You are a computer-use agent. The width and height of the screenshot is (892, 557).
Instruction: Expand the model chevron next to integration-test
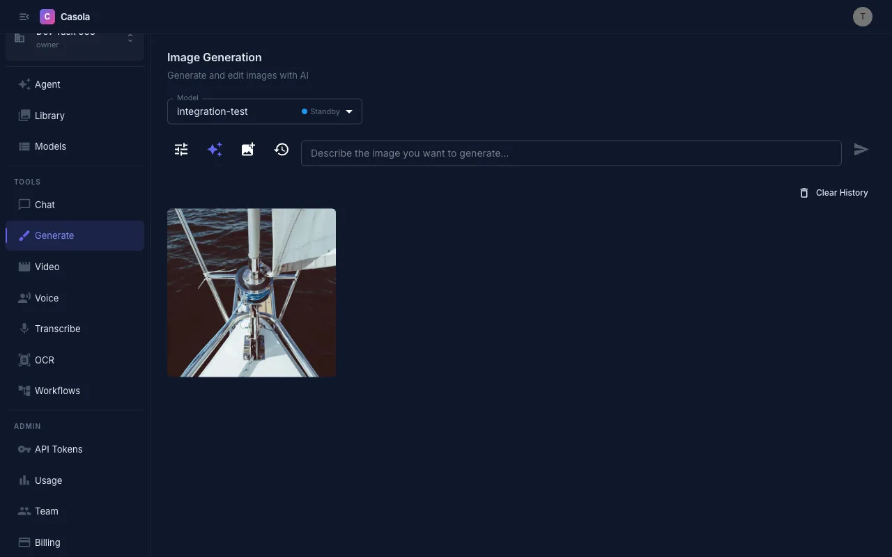[348, 111]
